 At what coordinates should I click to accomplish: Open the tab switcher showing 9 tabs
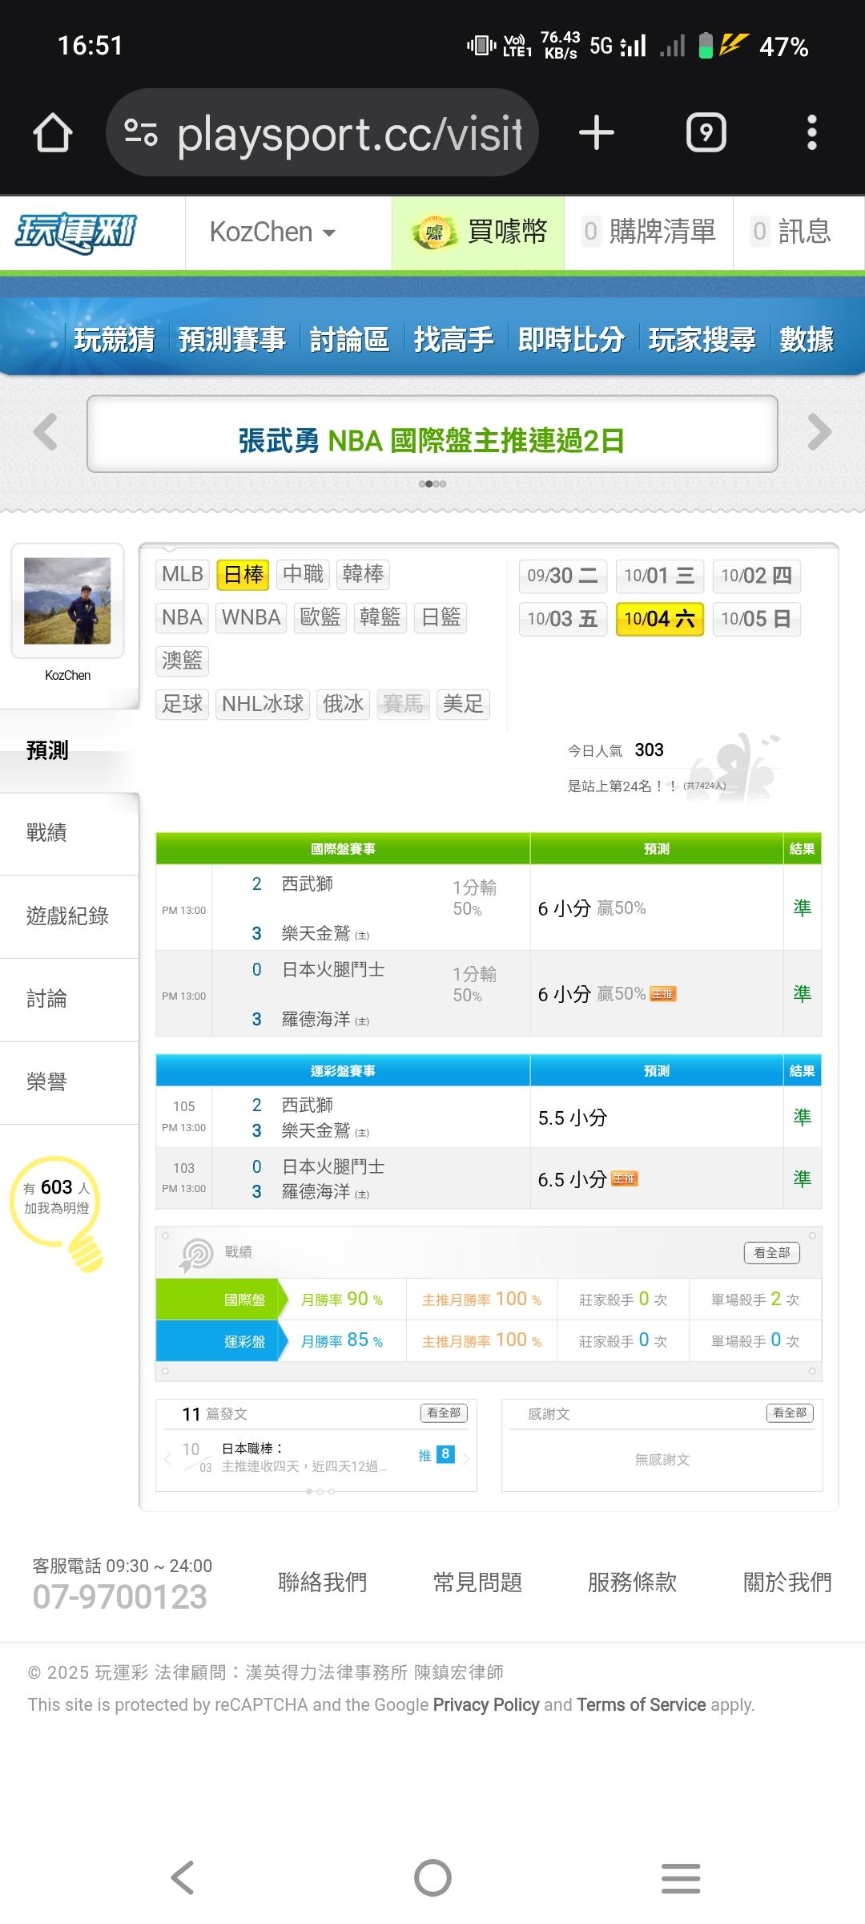coord(706,133)
